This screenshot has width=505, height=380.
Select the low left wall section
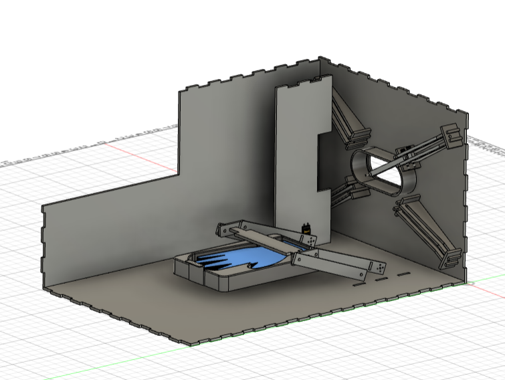110,232
